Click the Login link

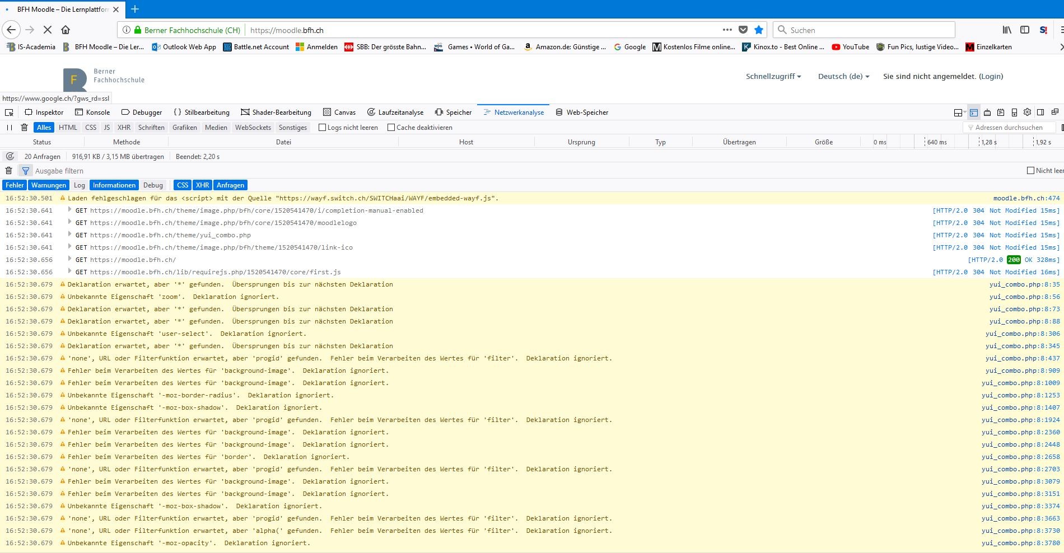(991, 77)
